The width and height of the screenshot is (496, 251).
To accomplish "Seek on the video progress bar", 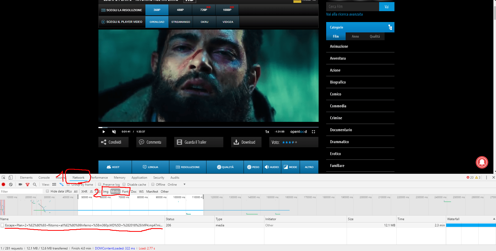I will pos(209,127).
